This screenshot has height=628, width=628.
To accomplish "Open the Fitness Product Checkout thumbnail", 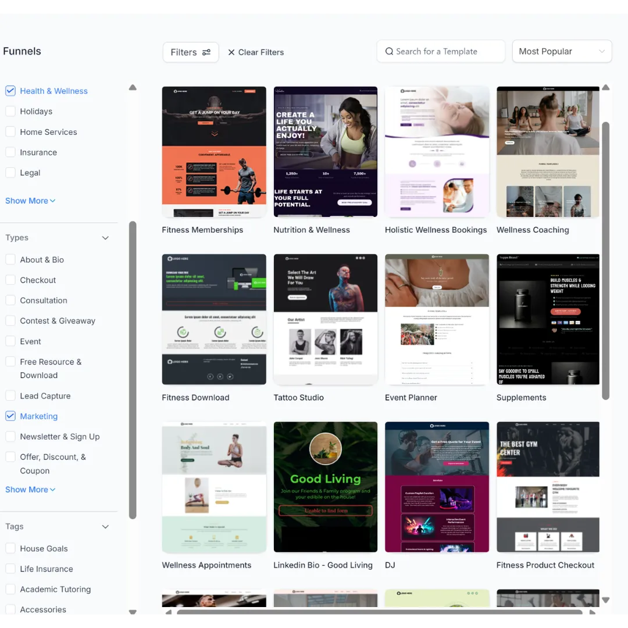I will click(x=548, y=487).
